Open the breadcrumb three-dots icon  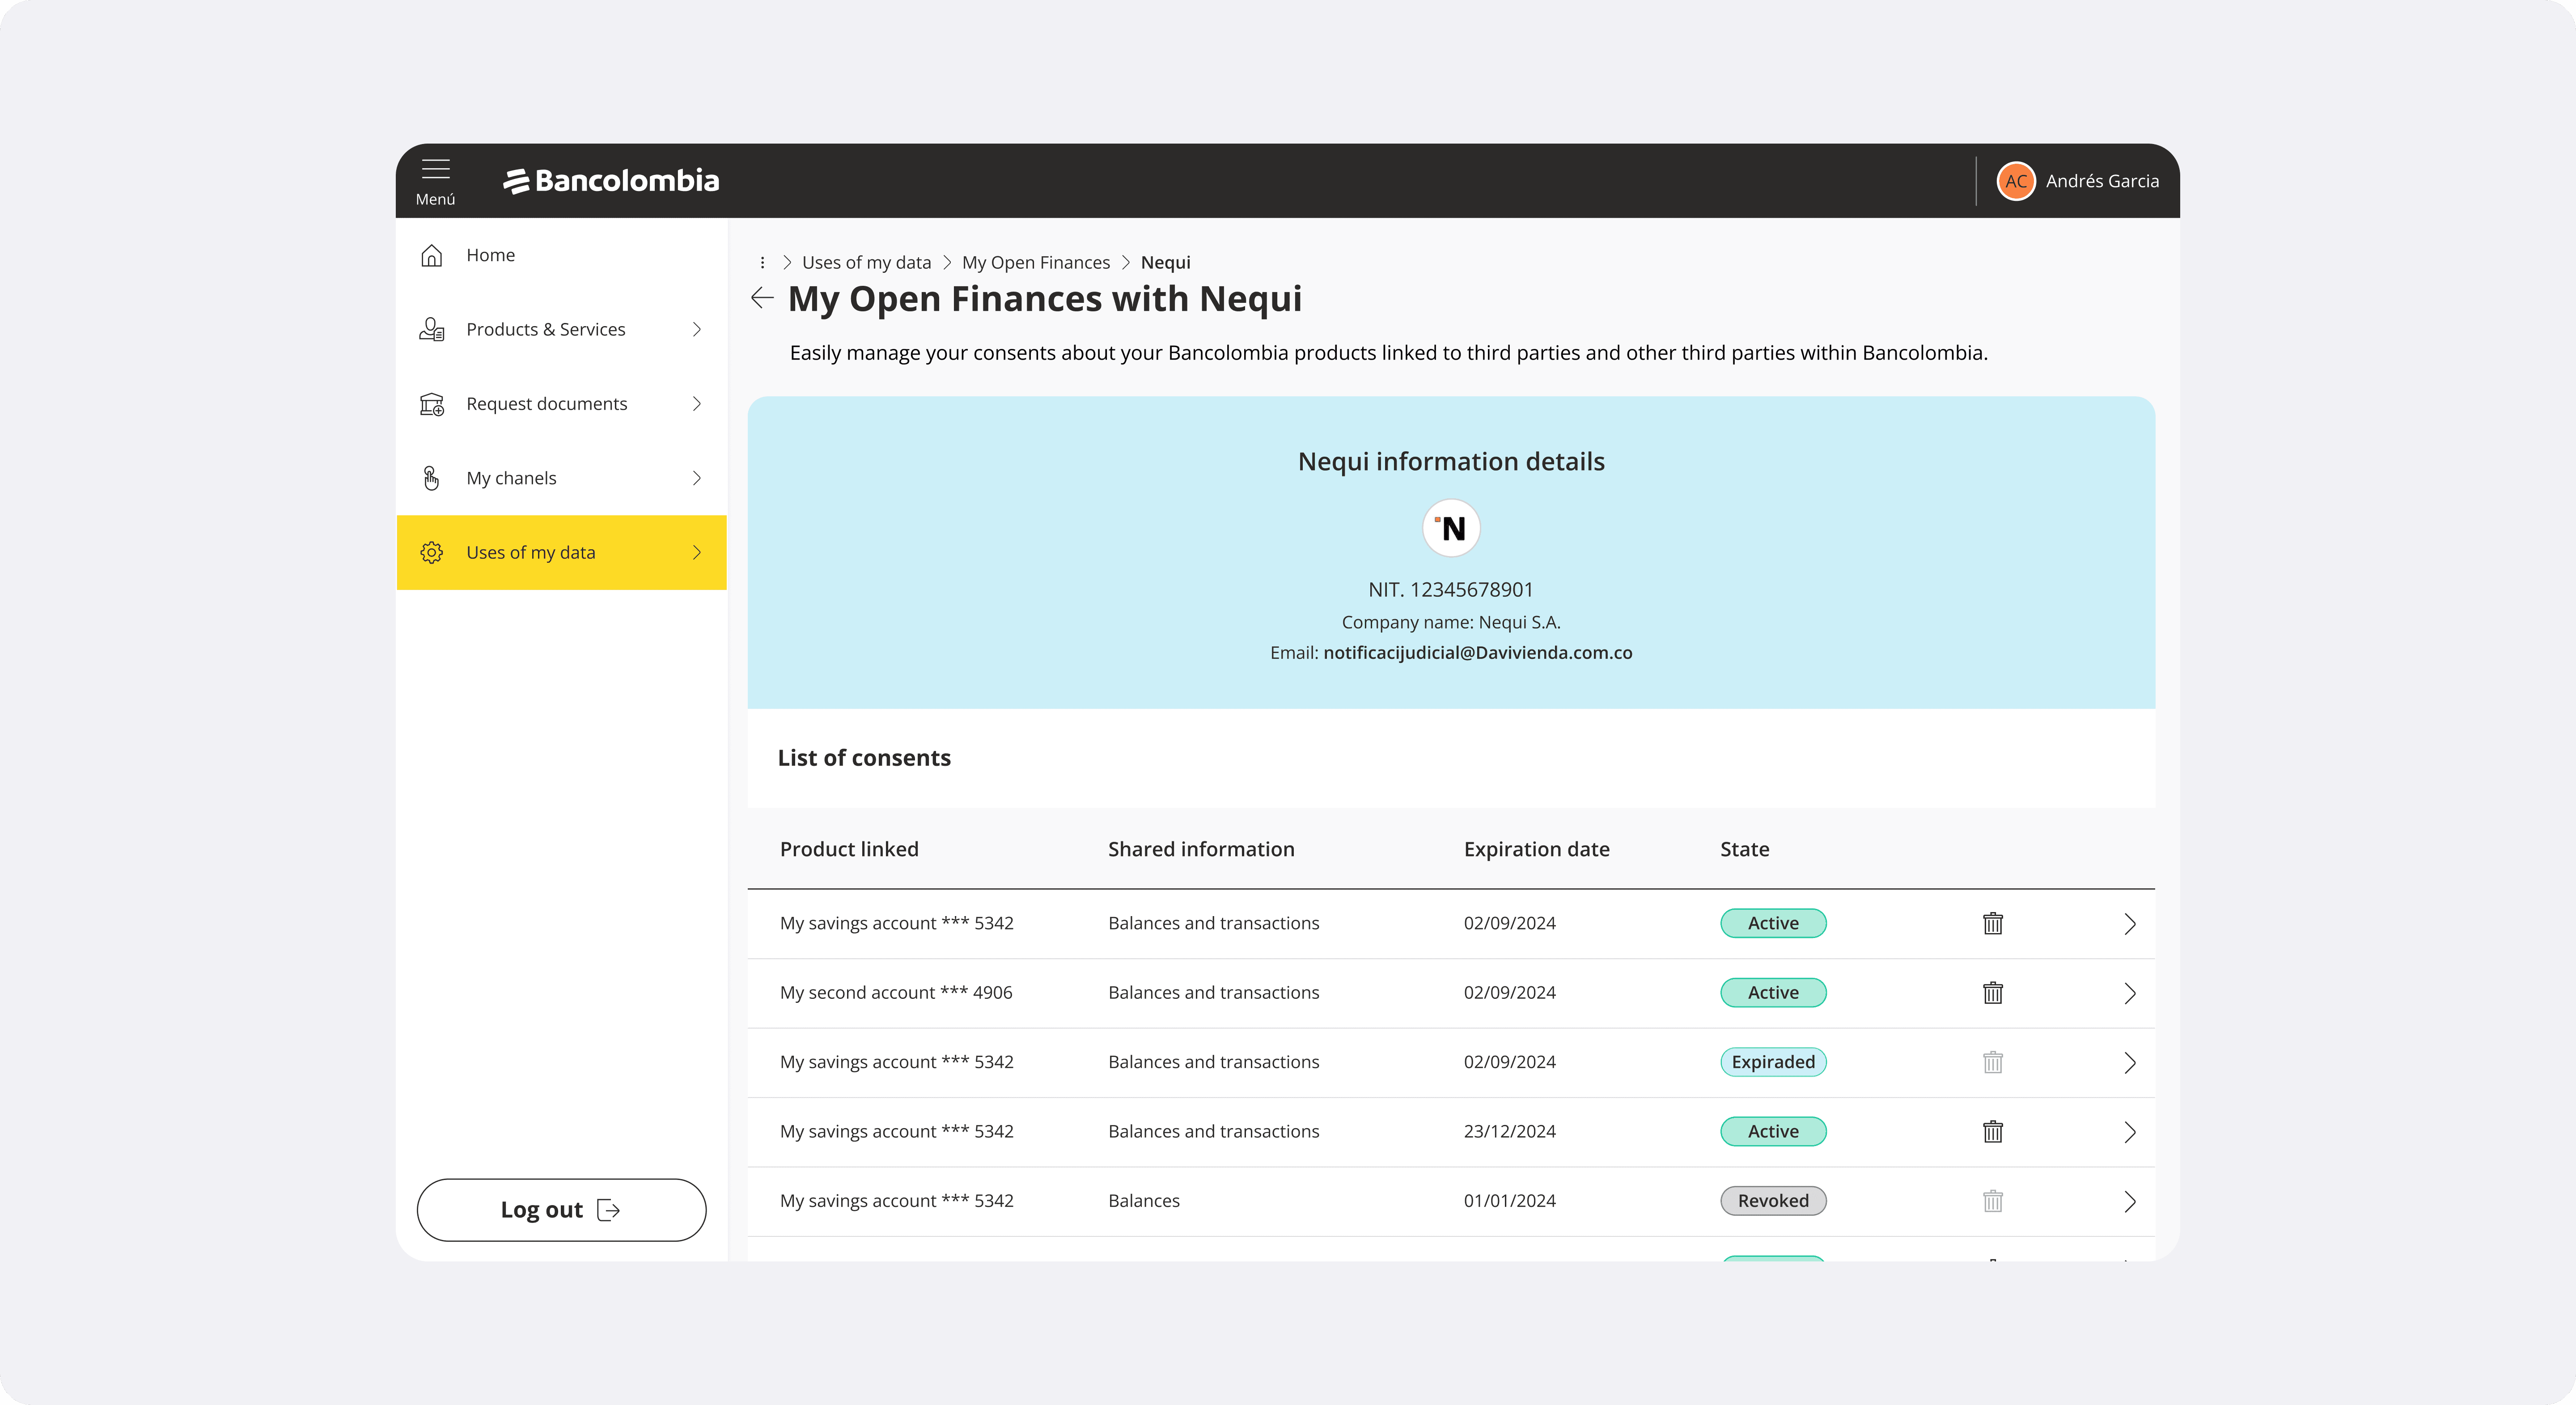click(x=762, y=262)
